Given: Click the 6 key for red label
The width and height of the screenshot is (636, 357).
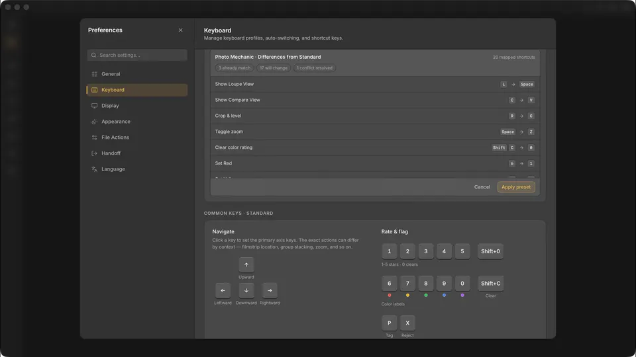Looking at the screenshot, I should (390, 284).
